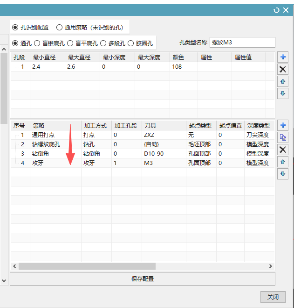Click start type cell 毛坯顶部
The width and height of the screenshot is (294, 308).
pos(201,144)
